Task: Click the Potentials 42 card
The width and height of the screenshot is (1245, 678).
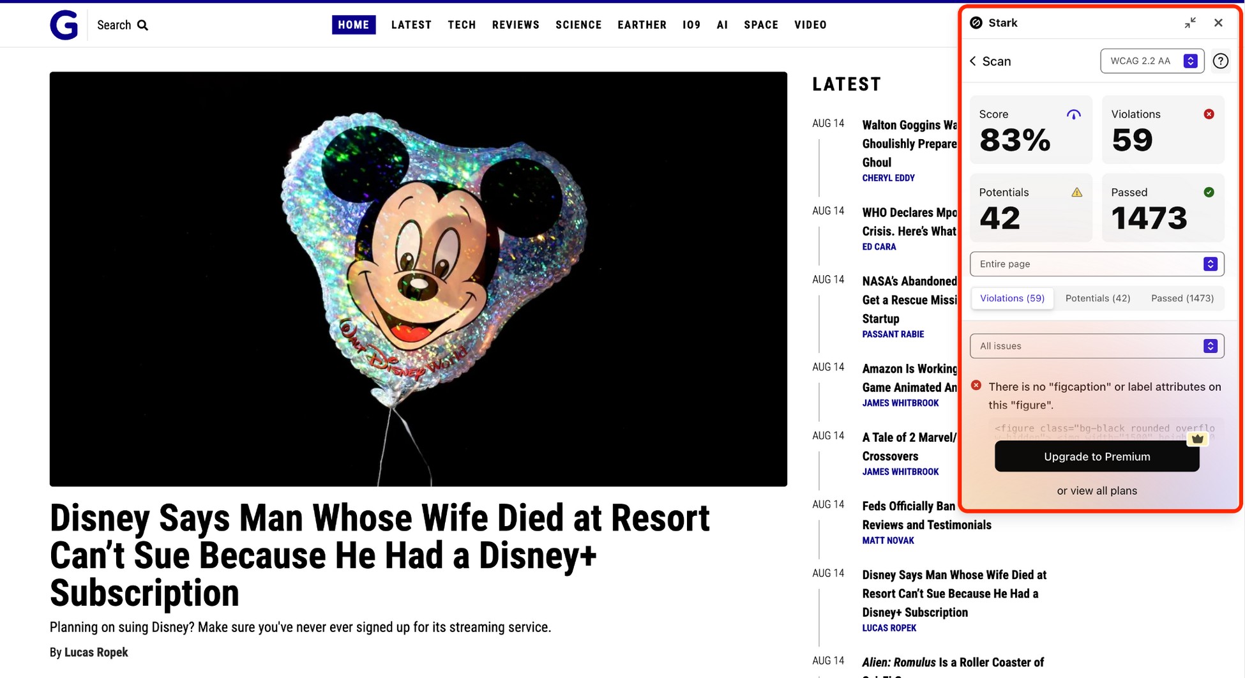Action: [1031, 207]
